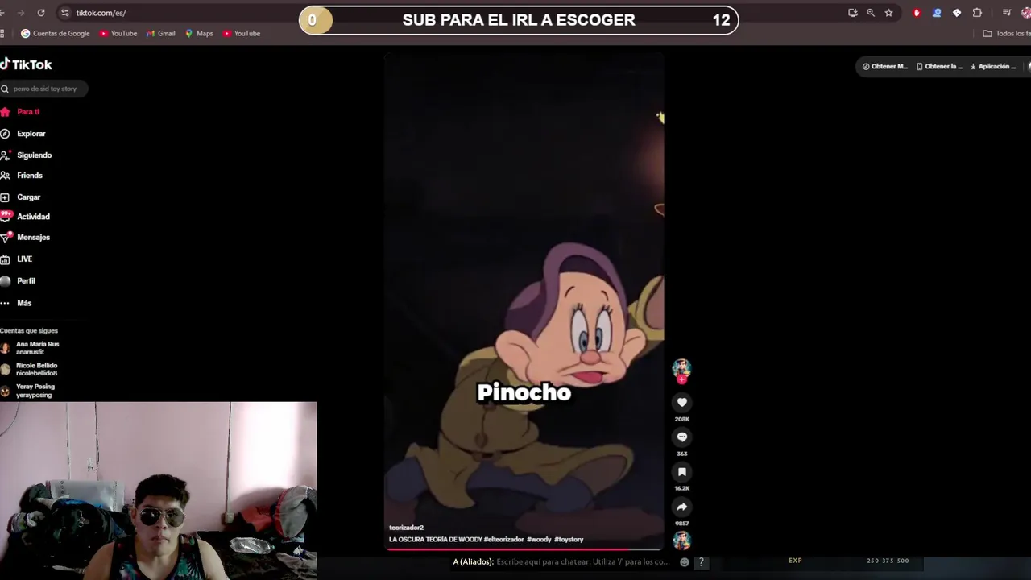Save the video with bookmark icon
Image resolution: width=1031 pixels, height=580 pixels.
(x=682, y=472)
